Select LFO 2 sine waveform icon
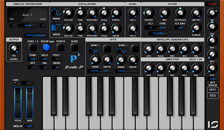 (x=122, y=50)
